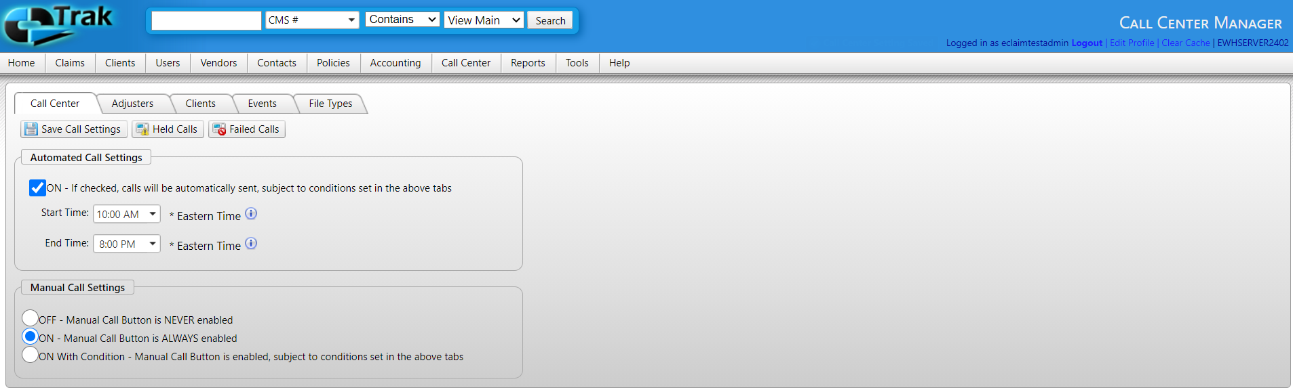Open the End Time dropdown
1293x390 pixels.
click(127, 244)
